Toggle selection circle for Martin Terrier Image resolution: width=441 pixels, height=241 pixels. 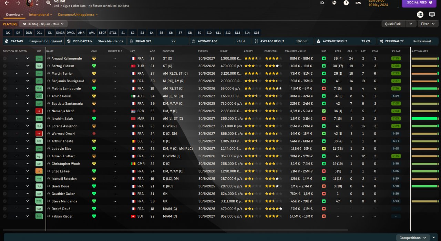pos(5,73)
